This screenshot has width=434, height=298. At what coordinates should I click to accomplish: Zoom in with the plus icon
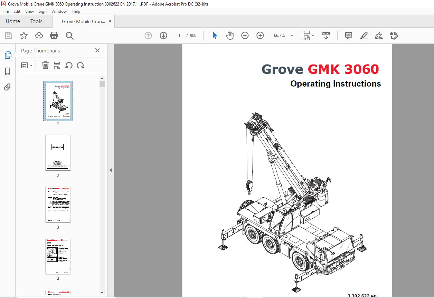[260, 36]
